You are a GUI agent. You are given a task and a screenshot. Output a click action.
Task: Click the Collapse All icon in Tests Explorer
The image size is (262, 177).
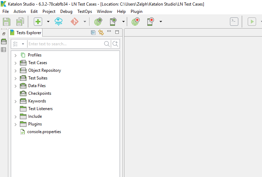tap(93, 32)
